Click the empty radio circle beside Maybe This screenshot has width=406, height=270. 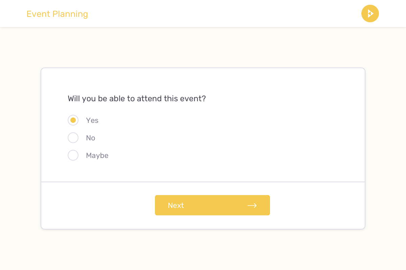point(73,155)
